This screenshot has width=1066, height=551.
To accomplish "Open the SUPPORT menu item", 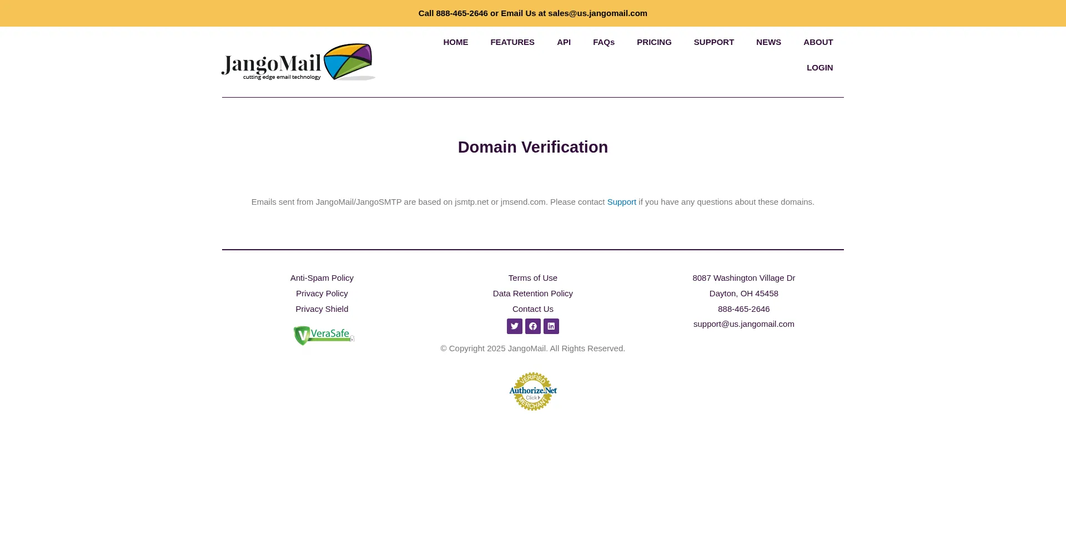I will click(713, 42).
